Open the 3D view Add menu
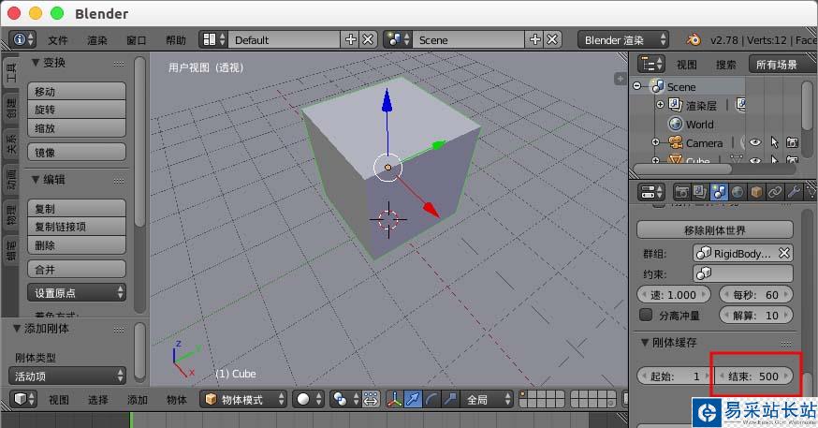 [x=138, y=400]
